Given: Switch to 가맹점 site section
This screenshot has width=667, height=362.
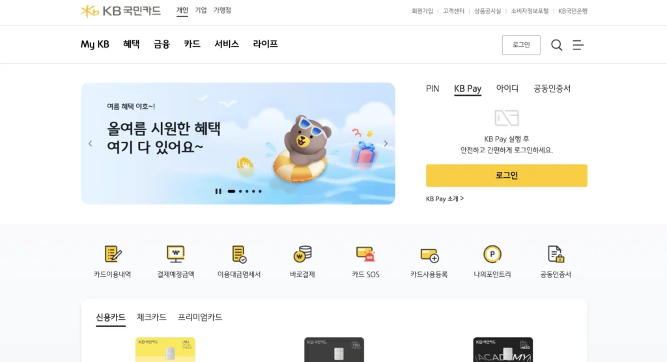Looking at the screenshot, I should [222, 10].
